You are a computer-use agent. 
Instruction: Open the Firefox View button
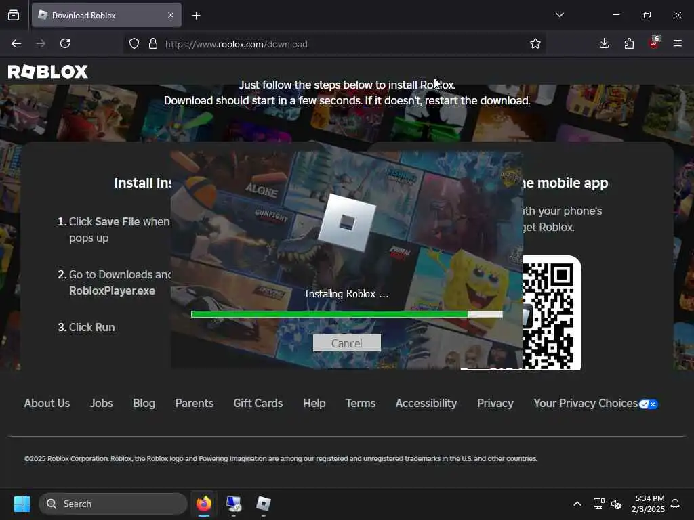pos(14,15)
